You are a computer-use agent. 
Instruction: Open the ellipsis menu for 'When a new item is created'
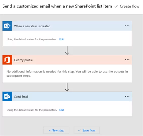point(127,26)
